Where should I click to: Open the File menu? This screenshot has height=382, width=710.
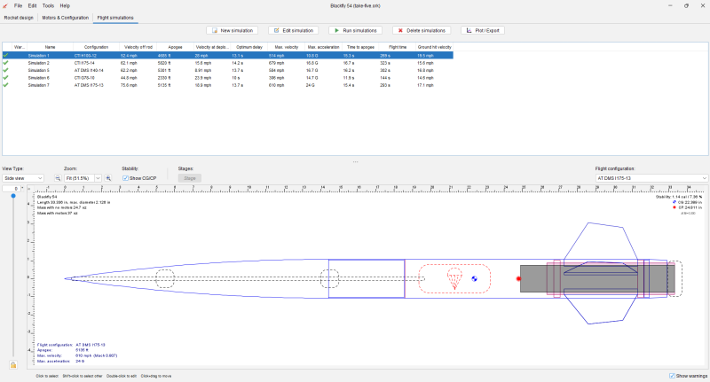tap(18, 6)
